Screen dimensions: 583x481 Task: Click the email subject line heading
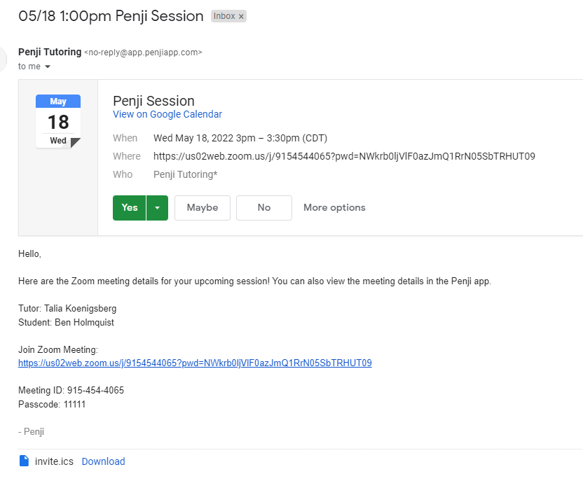click(x=111, y=16)
